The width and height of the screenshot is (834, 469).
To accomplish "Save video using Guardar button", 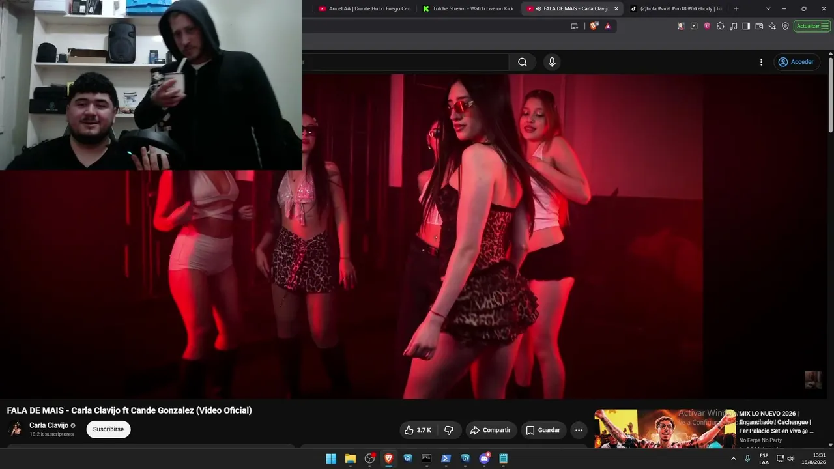I will 543,430.
